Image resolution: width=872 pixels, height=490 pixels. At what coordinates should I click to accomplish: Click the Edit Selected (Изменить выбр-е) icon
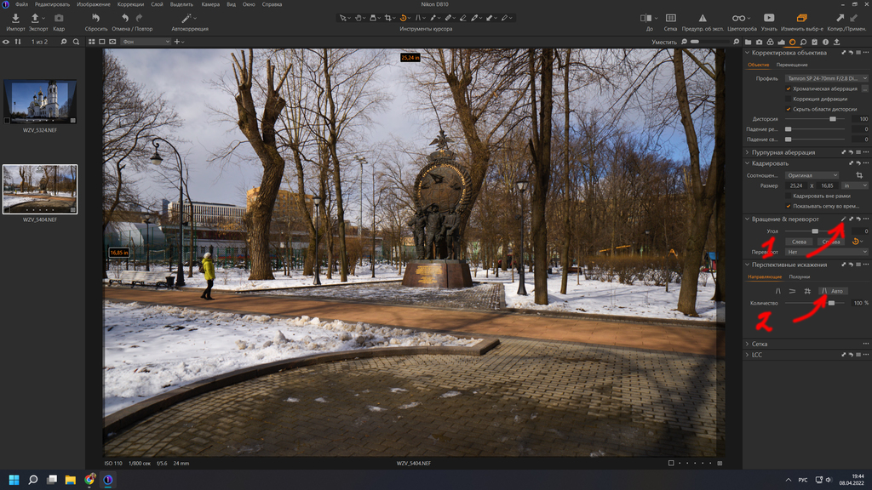[801, 18]
